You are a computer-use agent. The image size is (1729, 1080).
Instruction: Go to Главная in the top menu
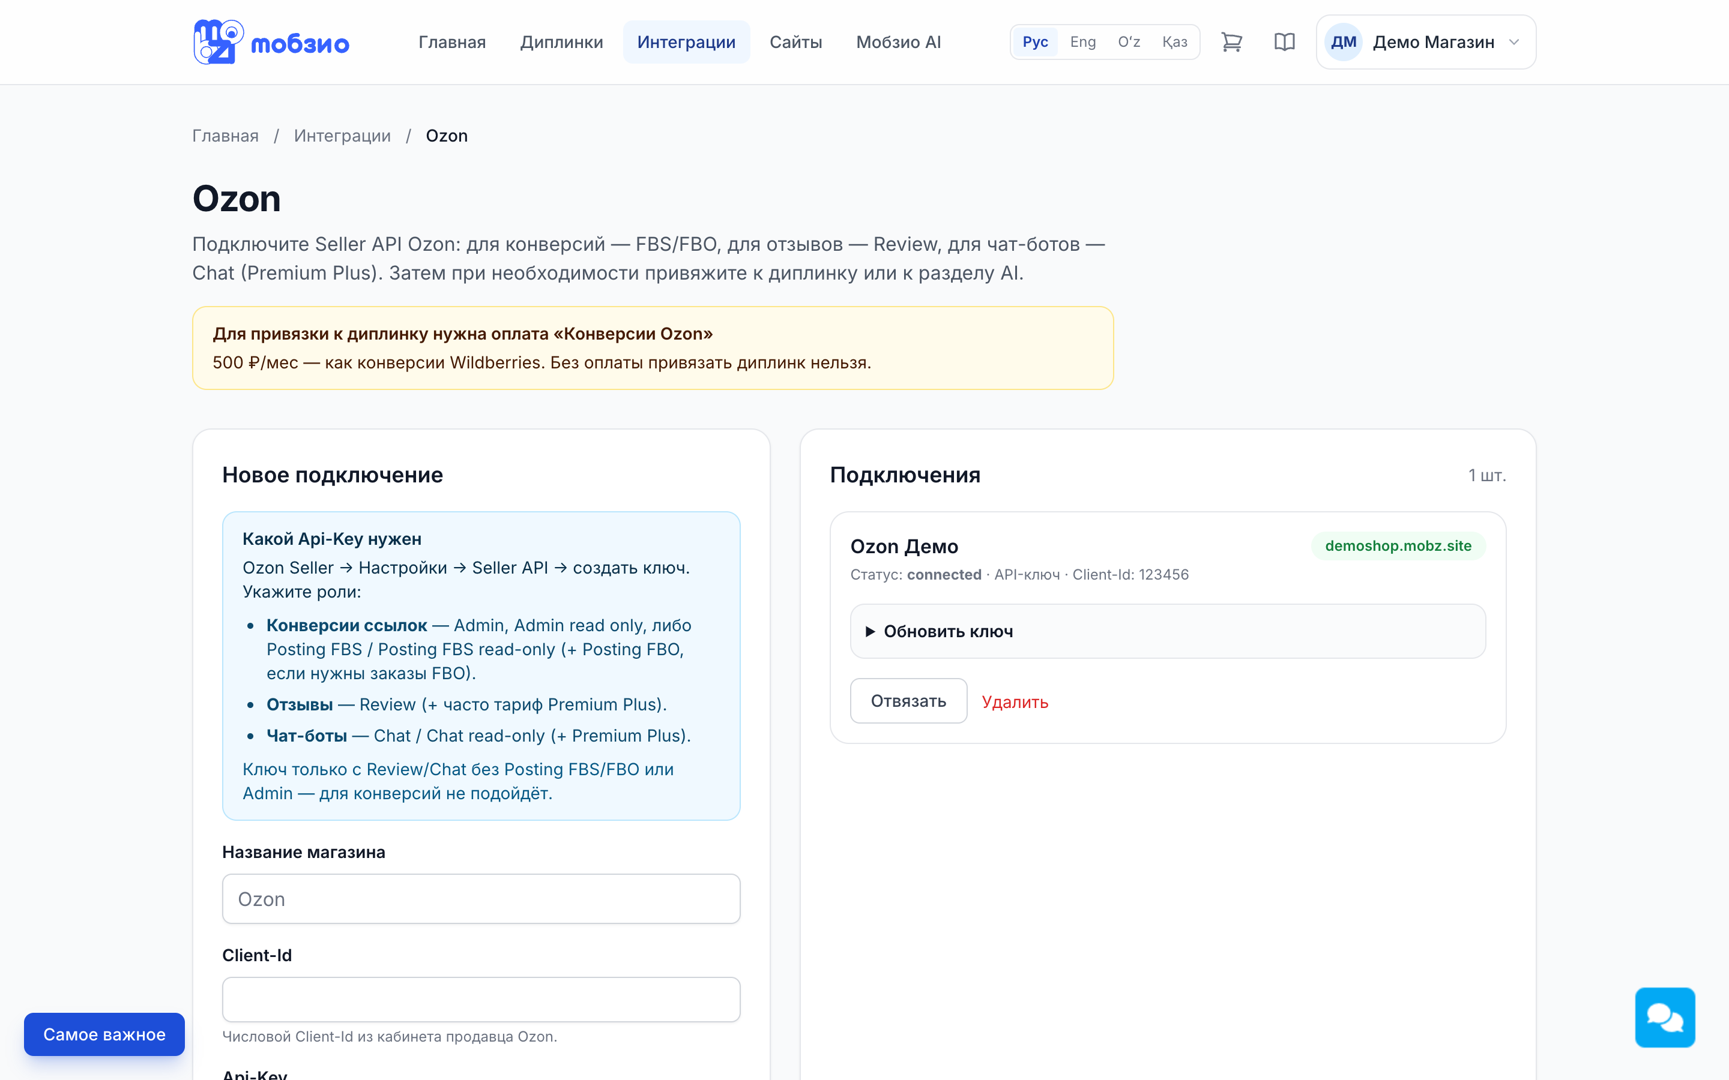[x=451, y=42]
